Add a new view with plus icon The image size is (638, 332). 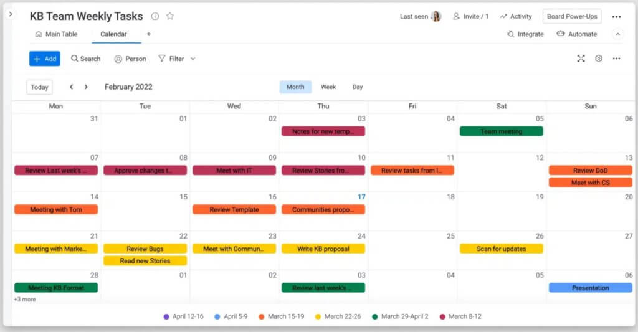coord(148,34)
